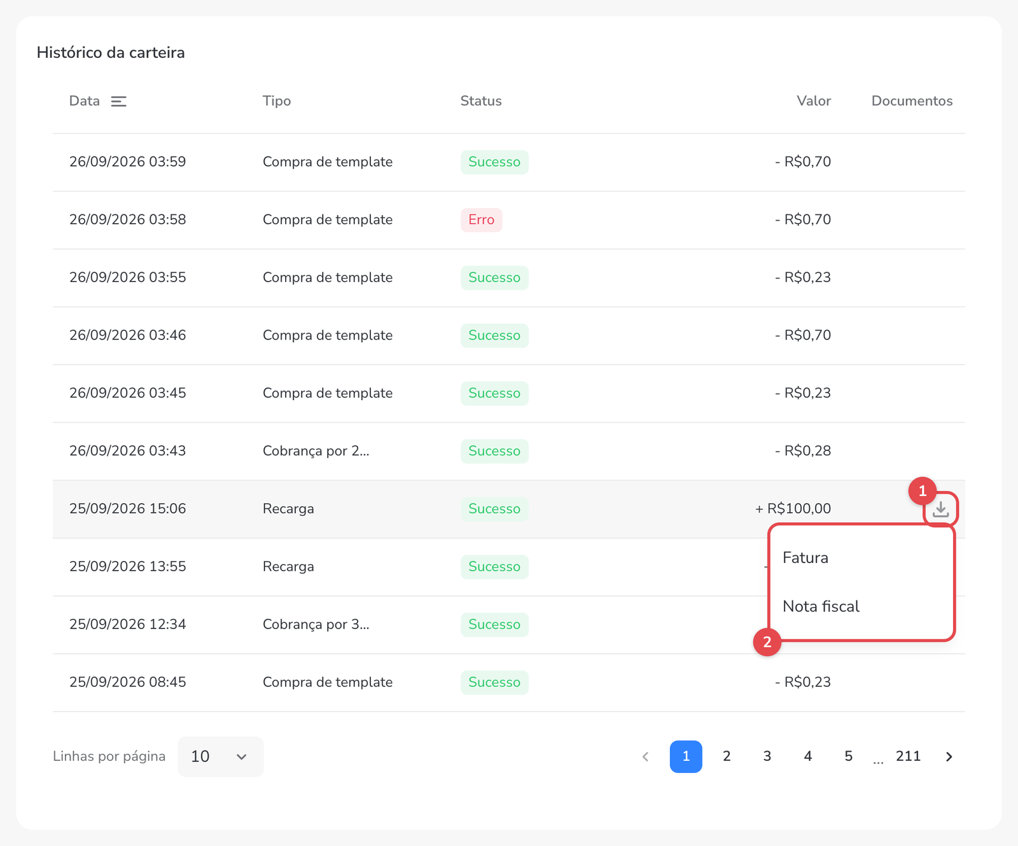Click the Status column header
Viewport: 1018px width, 846px height.
point(481,101)
